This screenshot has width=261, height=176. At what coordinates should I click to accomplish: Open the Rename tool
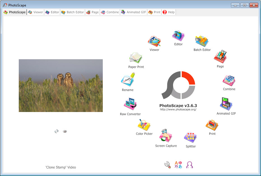point(128,79)
